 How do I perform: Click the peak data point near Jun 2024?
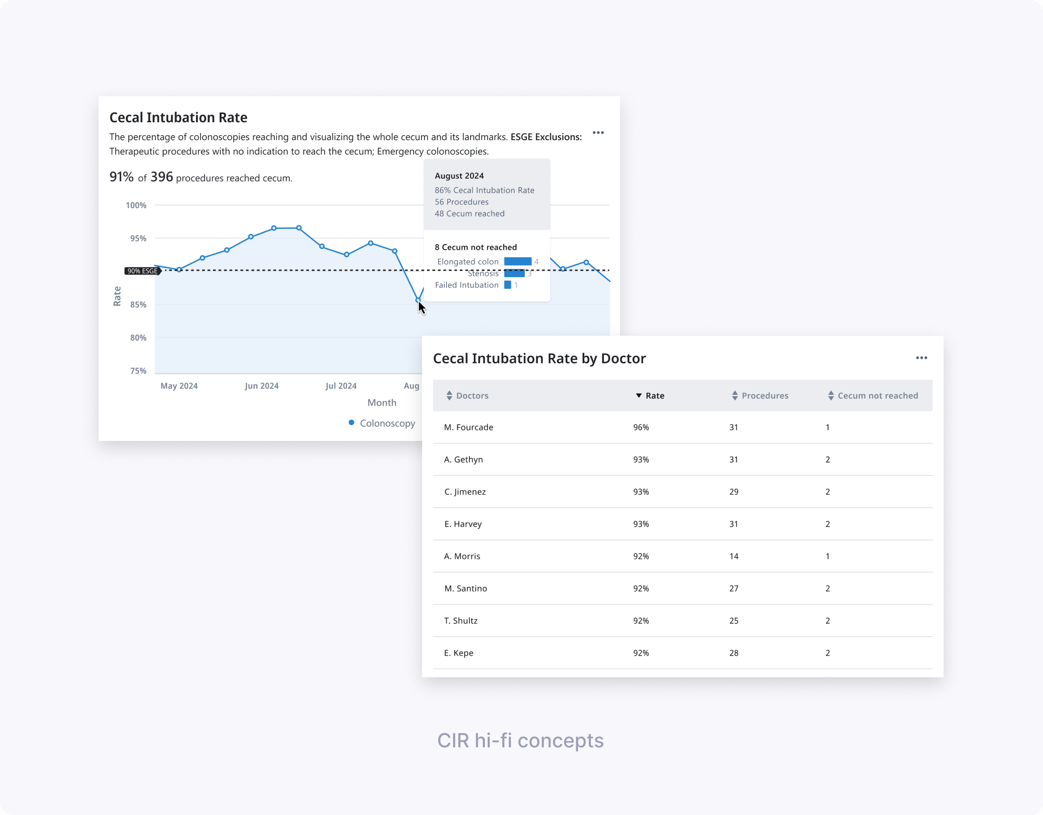point(274,228)
